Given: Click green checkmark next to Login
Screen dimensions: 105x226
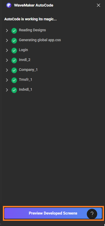Looking at the screenshot, I should coord(14,51).
